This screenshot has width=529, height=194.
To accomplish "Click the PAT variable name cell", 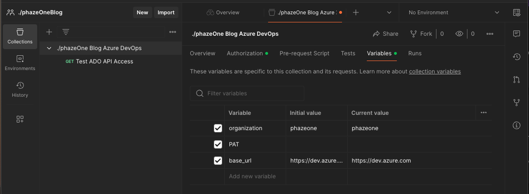I will tap(255, 144).
